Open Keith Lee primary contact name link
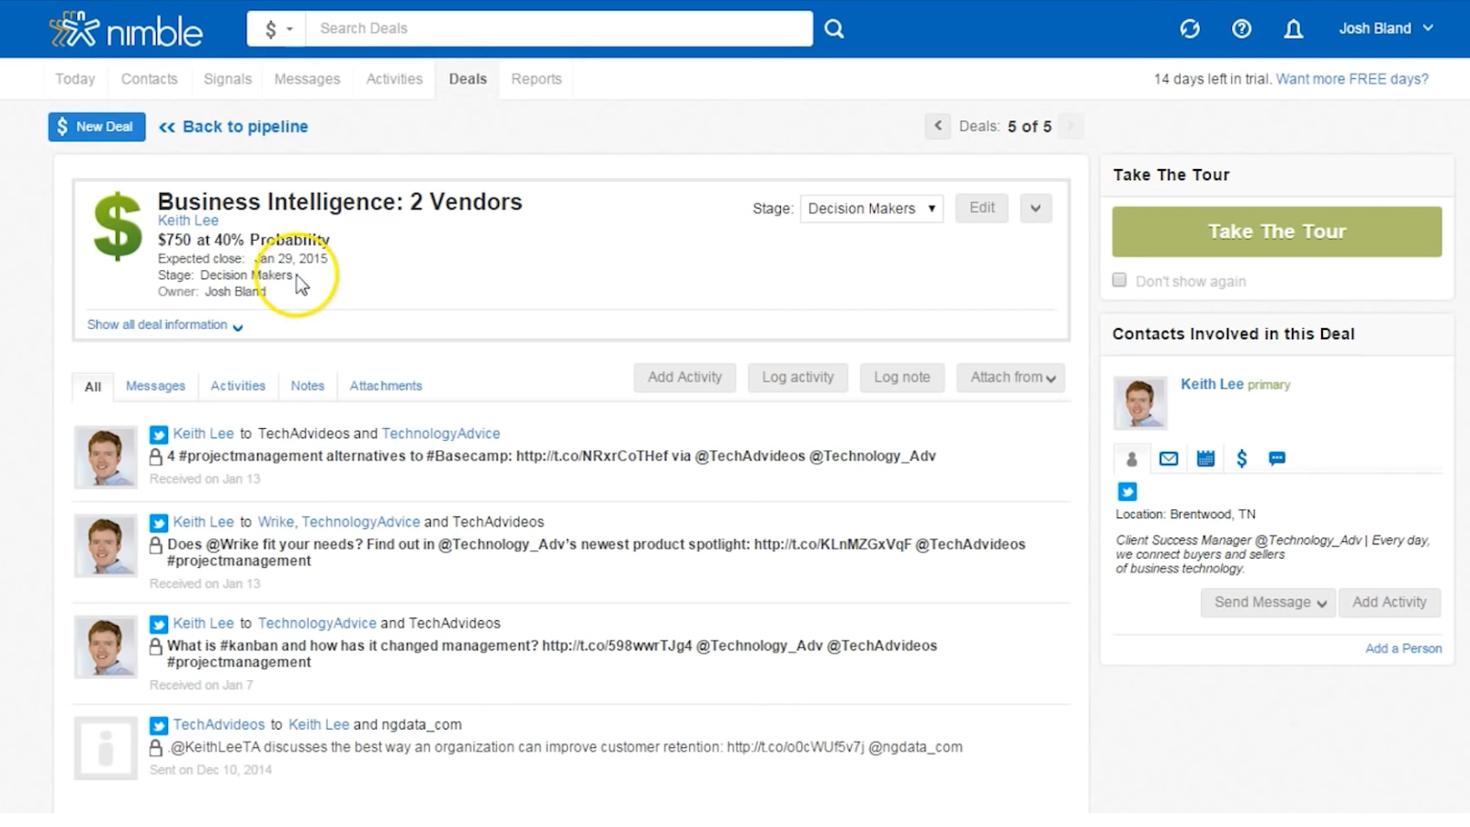The image size is (1470, 827). [1212, 384]
